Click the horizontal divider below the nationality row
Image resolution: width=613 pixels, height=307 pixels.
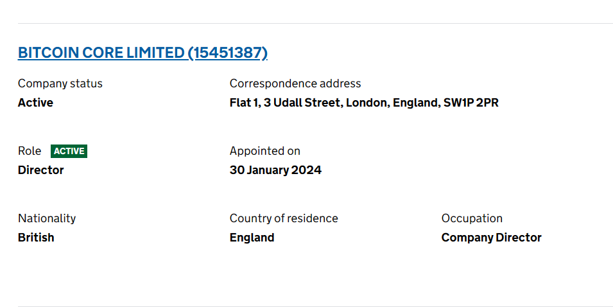315,306
